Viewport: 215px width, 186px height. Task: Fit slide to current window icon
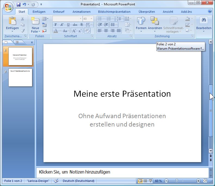205,181
